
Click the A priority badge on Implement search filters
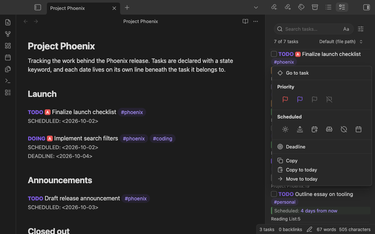(50, 139)
